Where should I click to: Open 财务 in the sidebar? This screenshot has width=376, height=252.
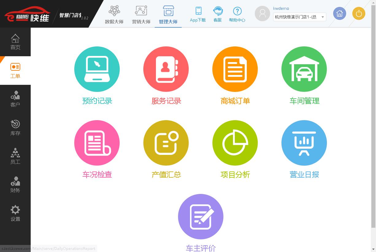tap(15, 185)
